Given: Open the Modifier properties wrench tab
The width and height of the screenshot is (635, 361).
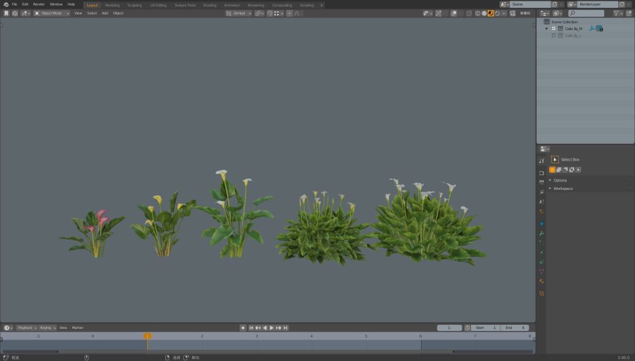Looking at the screenshot, I should tap(541, 233).
